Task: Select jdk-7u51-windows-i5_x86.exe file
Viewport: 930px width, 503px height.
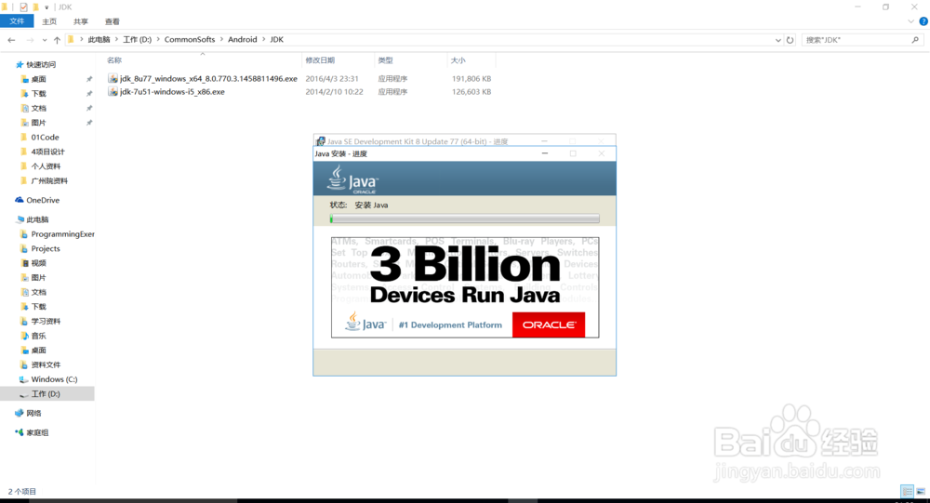Action: 172,92
